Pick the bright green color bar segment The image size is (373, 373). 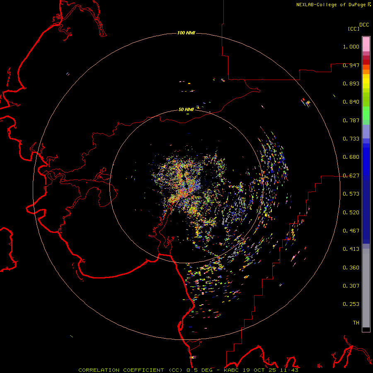point(366,113)
